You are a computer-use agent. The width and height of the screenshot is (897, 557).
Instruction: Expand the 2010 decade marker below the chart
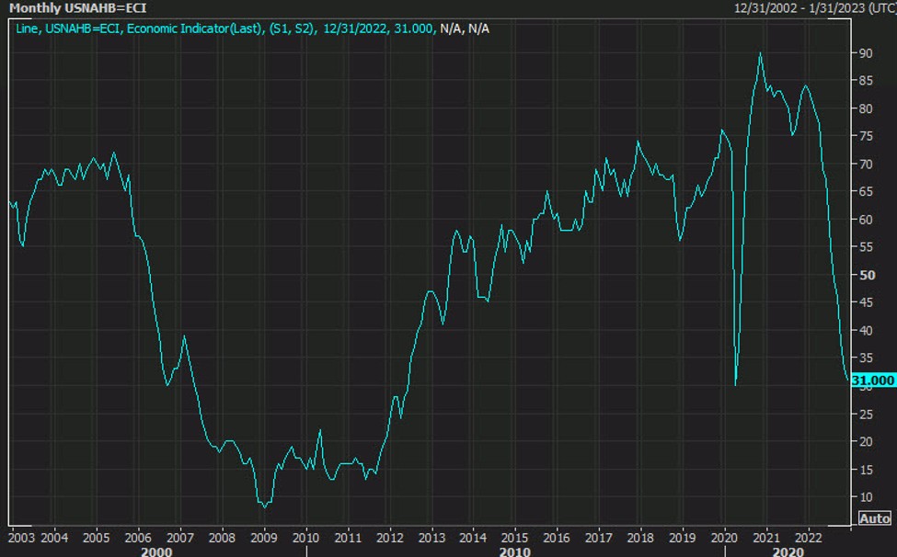coord(513,551)
